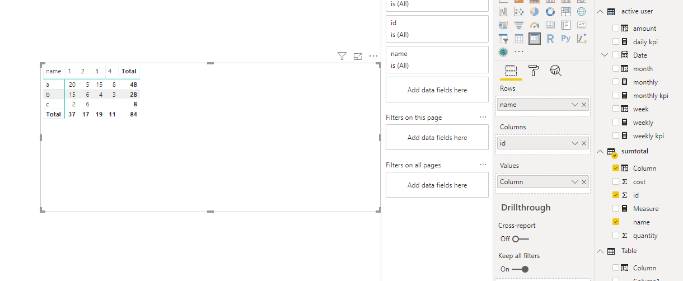Viewport: 683px width, 281px height.
Task: Uncheck the sumtotal Column checkbox
Action: pos(616,168)
